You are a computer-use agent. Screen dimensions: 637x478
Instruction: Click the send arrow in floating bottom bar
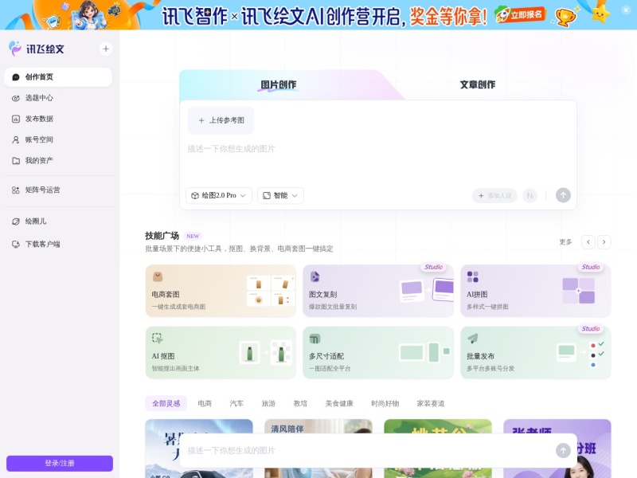(x=563, y=450)
